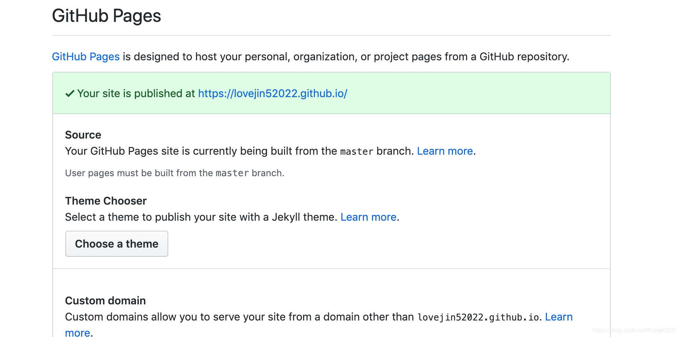Click the blue GitHub Pages link in the description
Screen dimensions: 680x337
coord(86,57)
